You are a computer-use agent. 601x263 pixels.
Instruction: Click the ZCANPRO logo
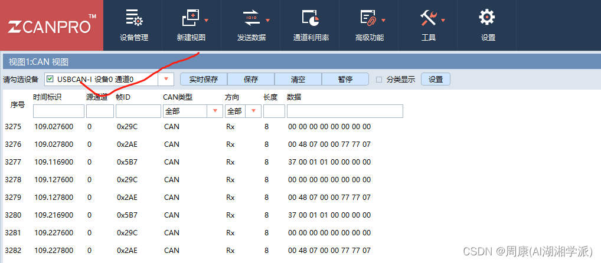click(51, 27)
